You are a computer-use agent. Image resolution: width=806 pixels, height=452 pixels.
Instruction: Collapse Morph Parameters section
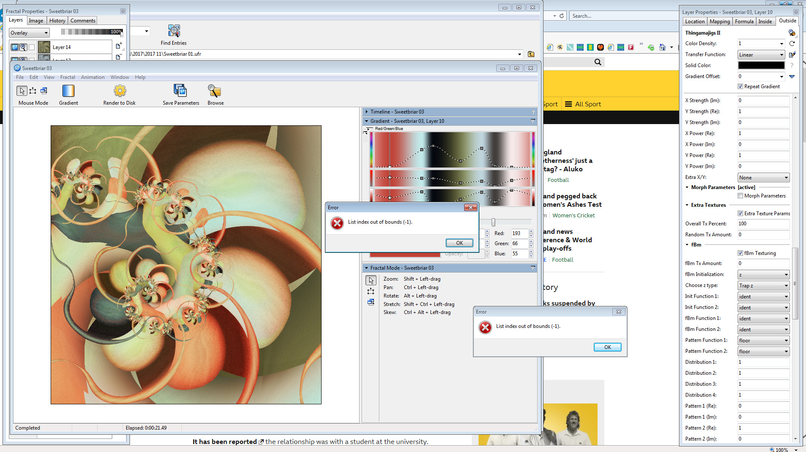coord(687,187)
